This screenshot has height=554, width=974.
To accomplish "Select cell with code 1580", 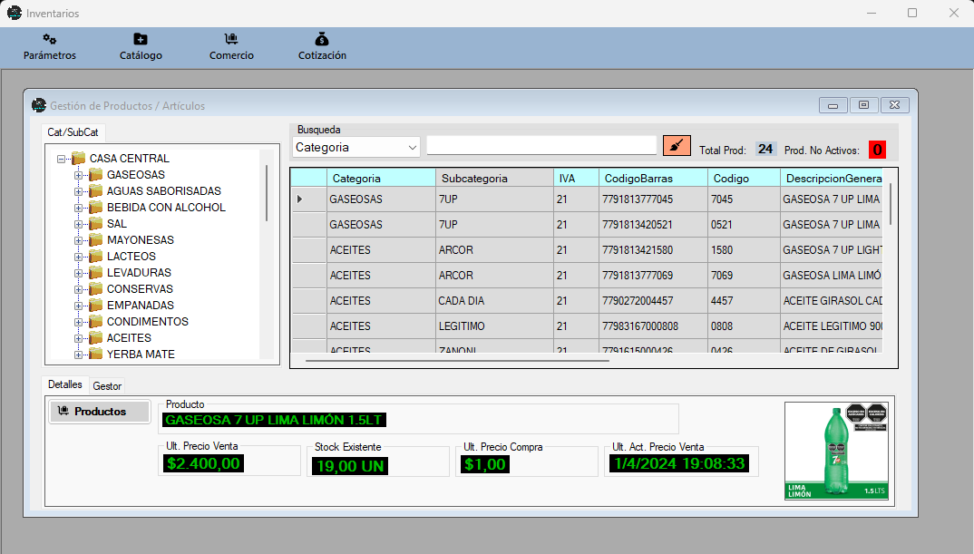I will 744,249.
